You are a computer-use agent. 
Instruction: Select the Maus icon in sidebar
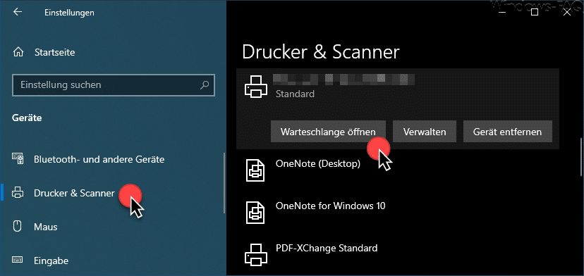pos(18,226)
